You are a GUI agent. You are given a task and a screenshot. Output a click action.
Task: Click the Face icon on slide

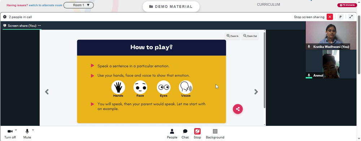click(x=140, y=87)
